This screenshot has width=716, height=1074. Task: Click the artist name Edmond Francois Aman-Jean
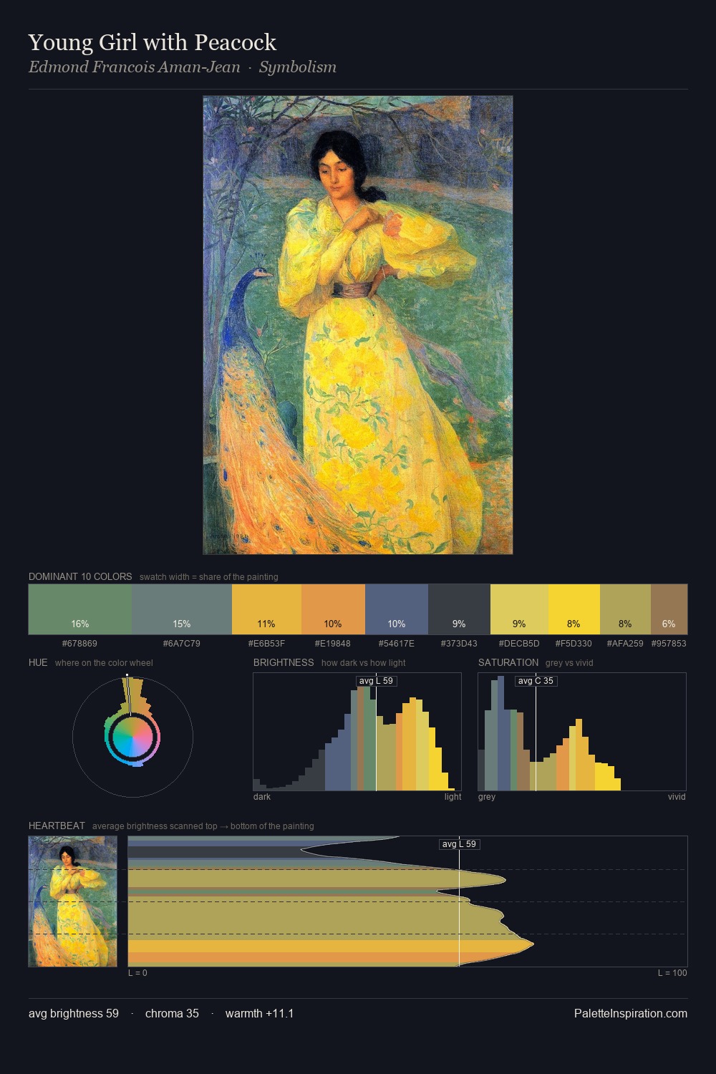(x=135, y=67)
